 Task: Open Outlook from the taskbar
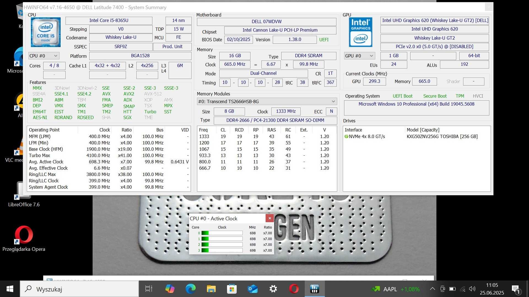point(252,289)
